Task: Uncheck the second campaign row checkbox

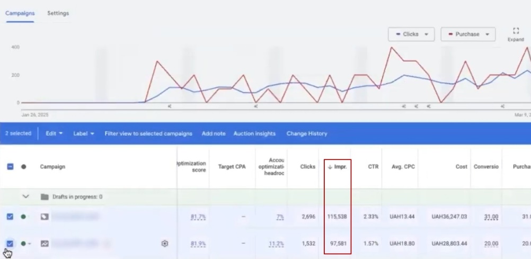Action: click(x=10, y=244)
